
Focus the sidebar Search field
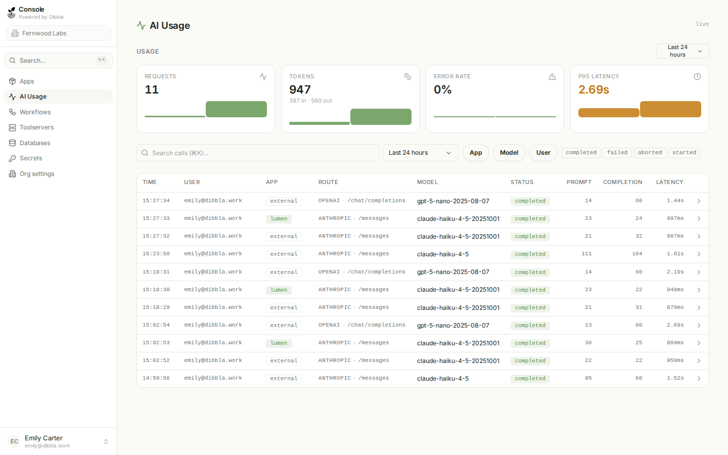point(58,61)
